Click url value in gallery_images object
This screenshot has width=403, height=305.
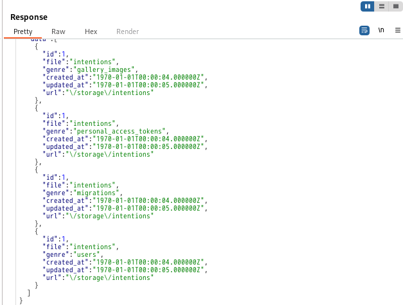click(110, 93)
